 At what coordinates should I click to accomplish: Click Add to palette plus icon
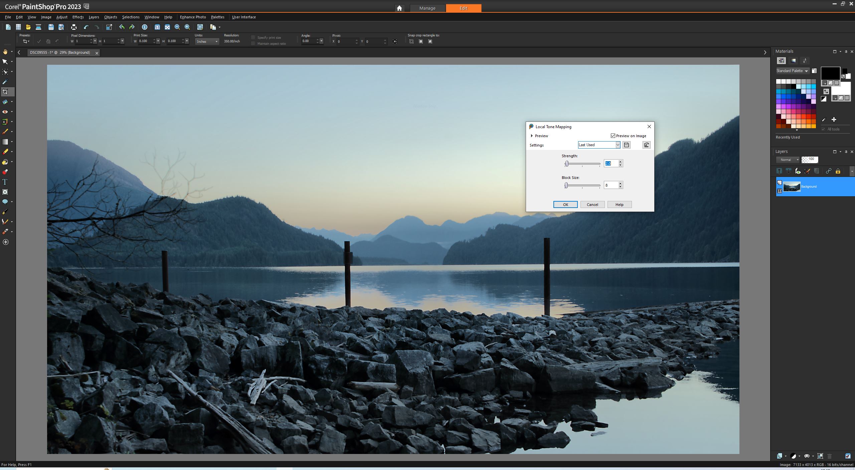[x=834, y=120]
